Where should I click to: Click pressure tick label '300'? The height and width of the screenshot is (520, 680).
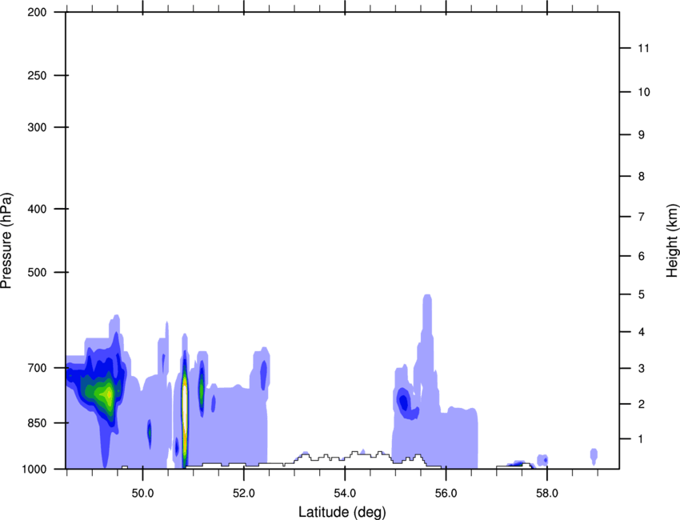point(37,127)
